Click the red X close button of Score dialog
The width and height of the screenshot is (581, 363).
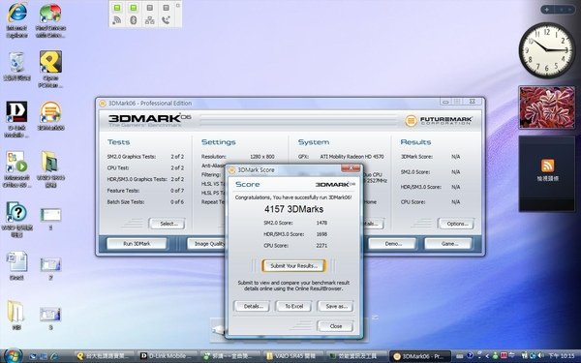coord(351,168)
